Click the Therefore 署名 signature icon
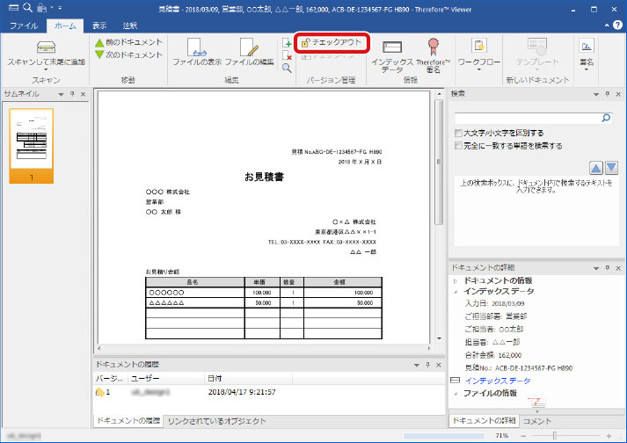 coord(433,47)
